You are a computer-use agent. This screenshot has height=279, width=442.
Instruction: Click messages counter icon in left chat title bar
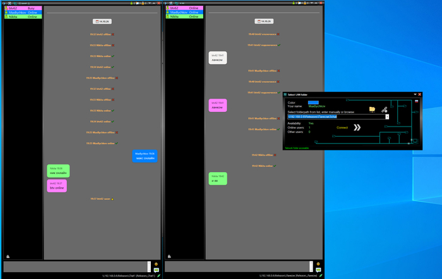point(138,3)
